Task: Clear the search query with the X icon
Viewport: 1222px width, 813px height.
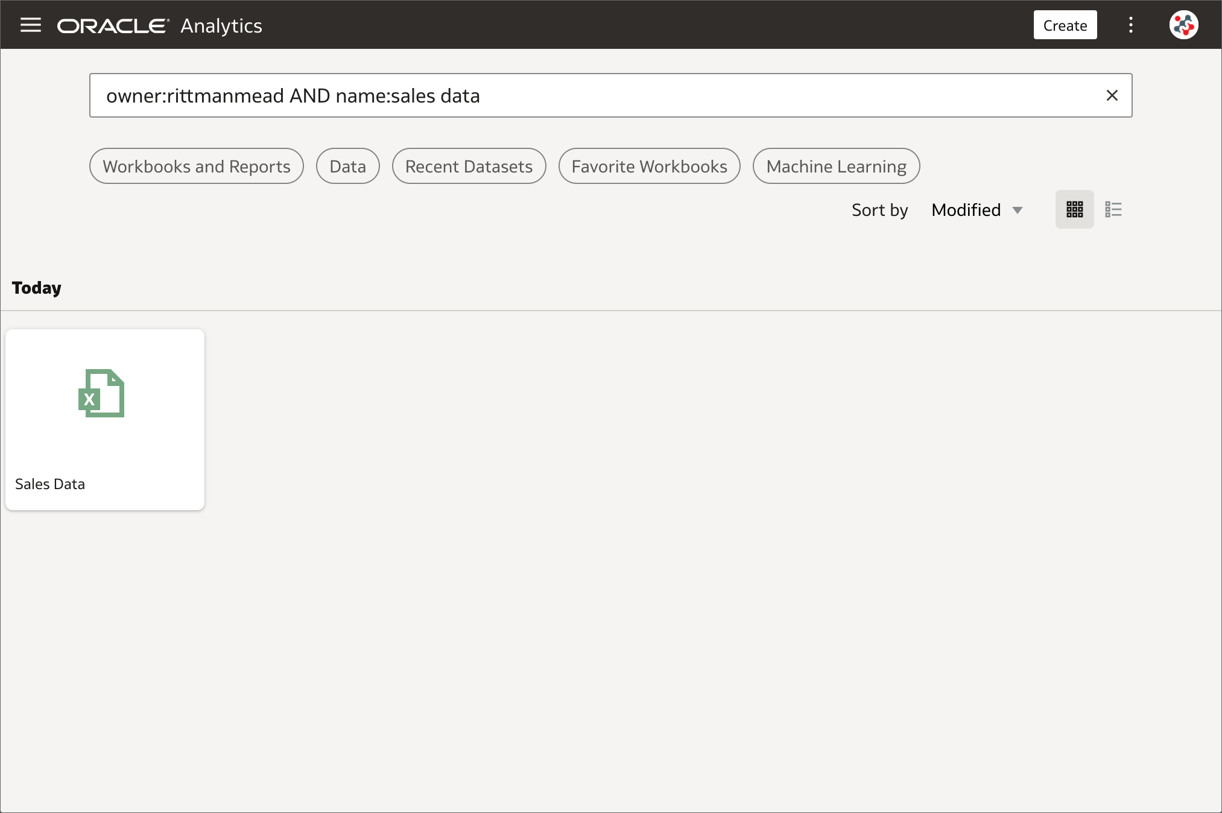Action: pyautogui.click(x=1112, y=95)
